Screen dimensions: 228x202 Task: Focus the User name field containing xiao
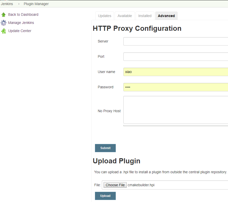175,72
